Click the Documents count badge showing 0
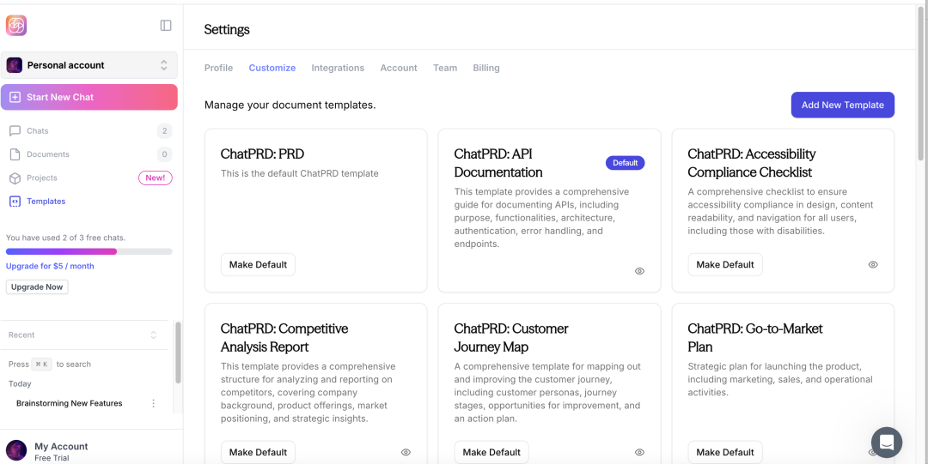 click(164, 154)
